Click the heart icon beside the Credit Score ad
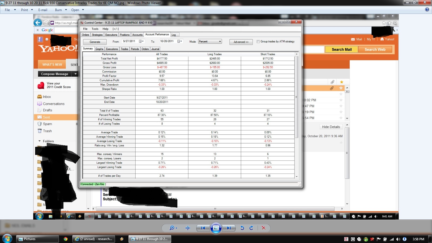 point(41,85)
